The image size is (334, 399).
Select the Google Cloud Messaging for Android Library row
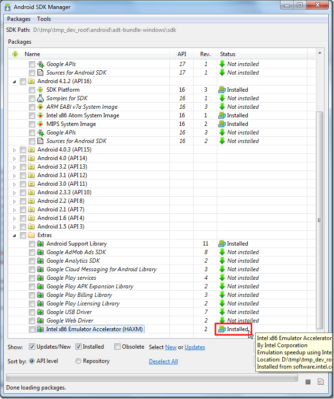[x=162, y=269]
